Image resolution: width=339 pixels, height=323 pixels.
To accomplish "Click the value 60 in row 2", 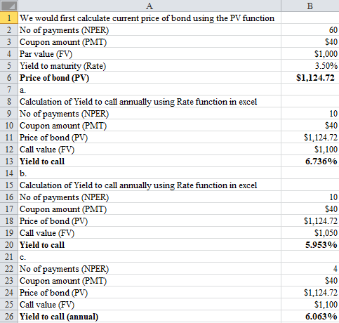I will pyautogui.click(x=310, y=29).
